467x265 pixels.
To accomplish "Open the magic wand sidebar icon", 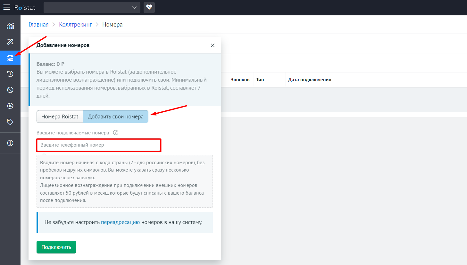I will coord(10,42).
